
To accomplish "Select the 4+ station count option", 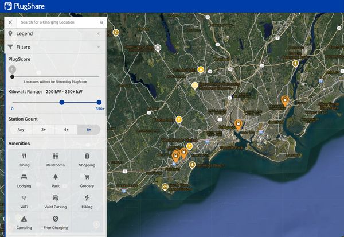I will [66, 130].
